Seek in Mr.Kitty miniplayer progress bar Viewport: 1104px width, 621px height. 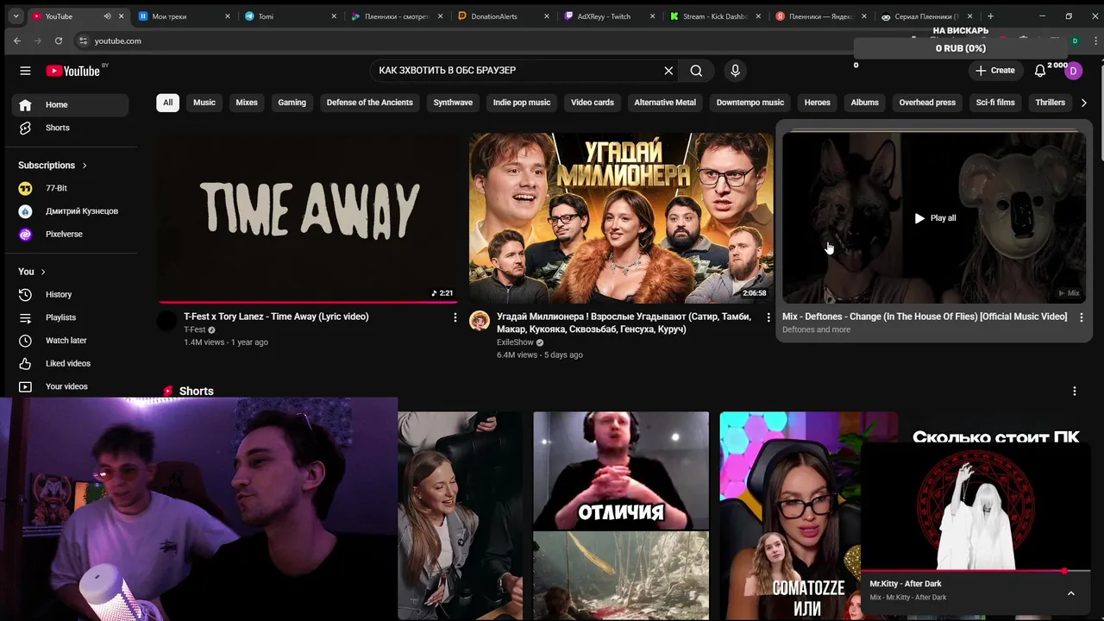coord(975,571)
